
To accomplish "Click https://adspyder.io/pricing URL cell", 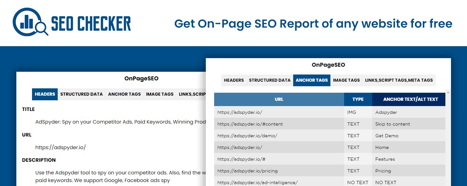I will tap(279, 171).
